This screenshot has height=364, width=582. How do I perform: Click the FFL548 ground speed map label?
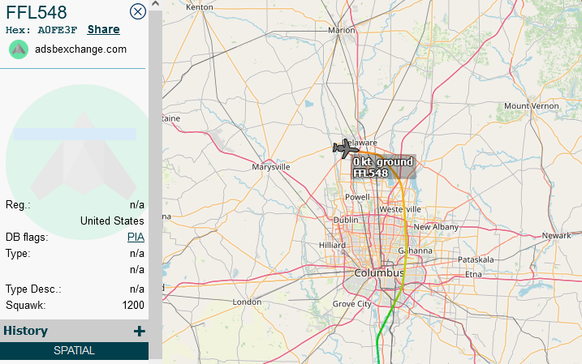(x=382, y=168)
